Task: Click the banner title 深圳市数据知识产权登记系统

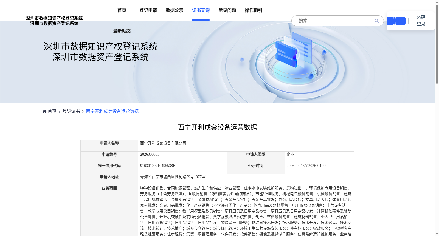Action: point(100,47)
